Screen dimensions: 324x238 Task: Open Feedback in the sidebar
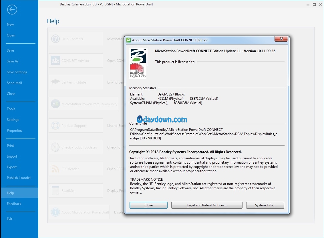[14, 204]
